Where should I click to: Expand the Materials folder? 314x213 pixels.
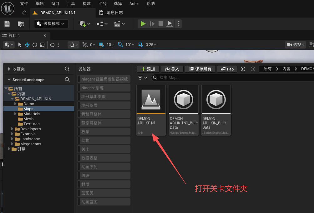point(15,114)
